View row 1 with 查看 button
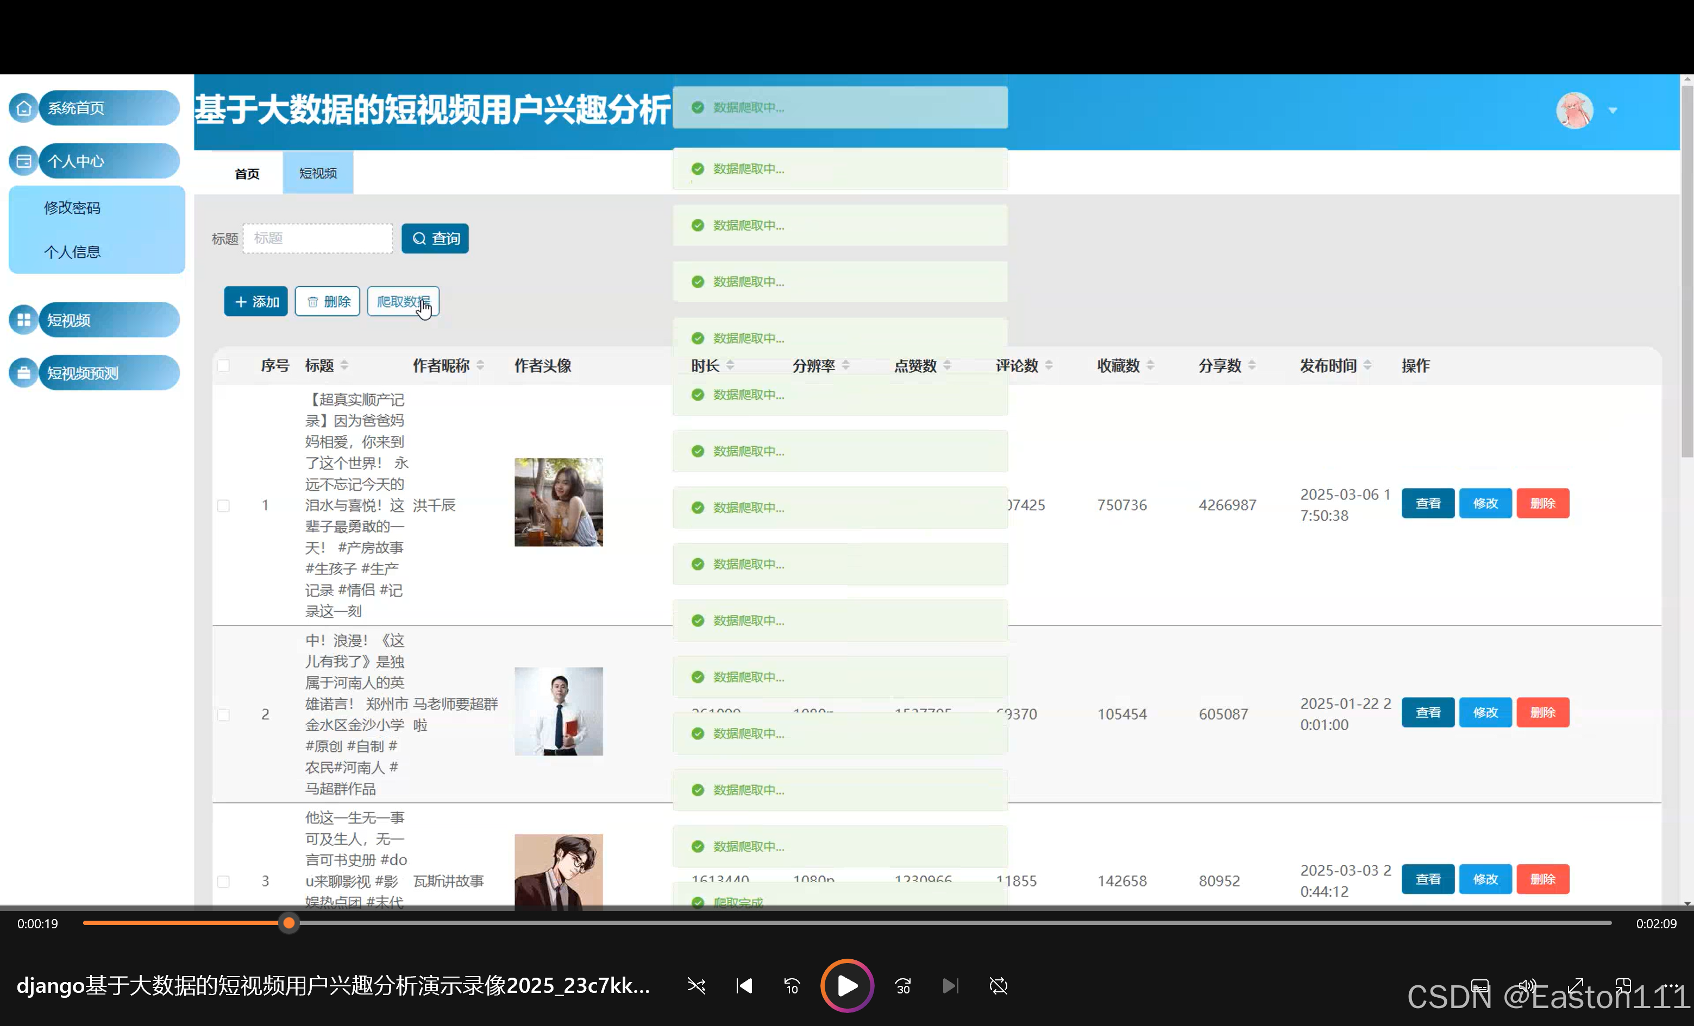The height and width of the screenshot is (1026, 1694). coord(1428,503)
